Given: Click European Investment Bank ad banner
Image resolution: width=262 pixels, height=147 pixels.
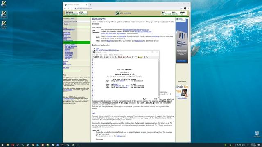Looking at the screenshot, I should coord(182,40).
